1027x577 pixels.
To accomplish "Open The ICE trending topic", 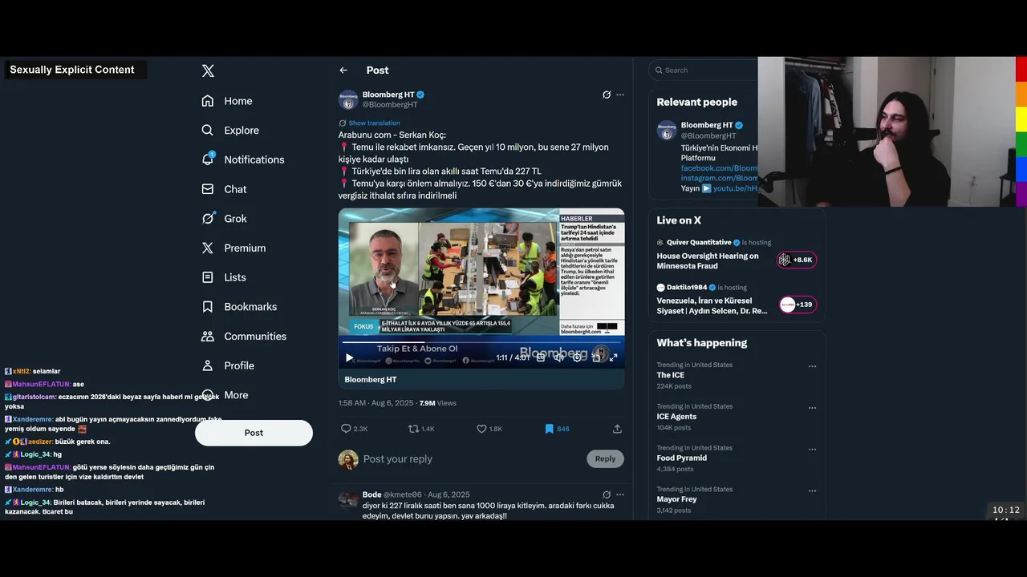I will click(x=670, y=375).
